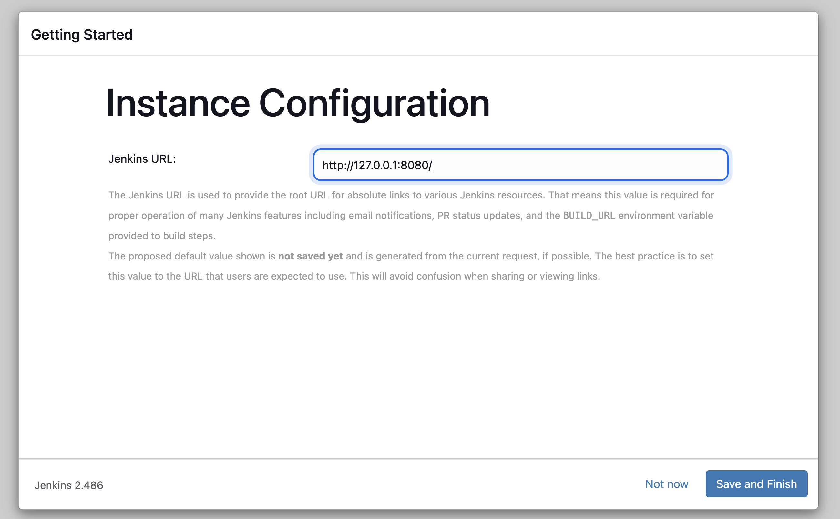Click the bold "not saved yet" text
This screenshot has width=840, height=519.
310,256
